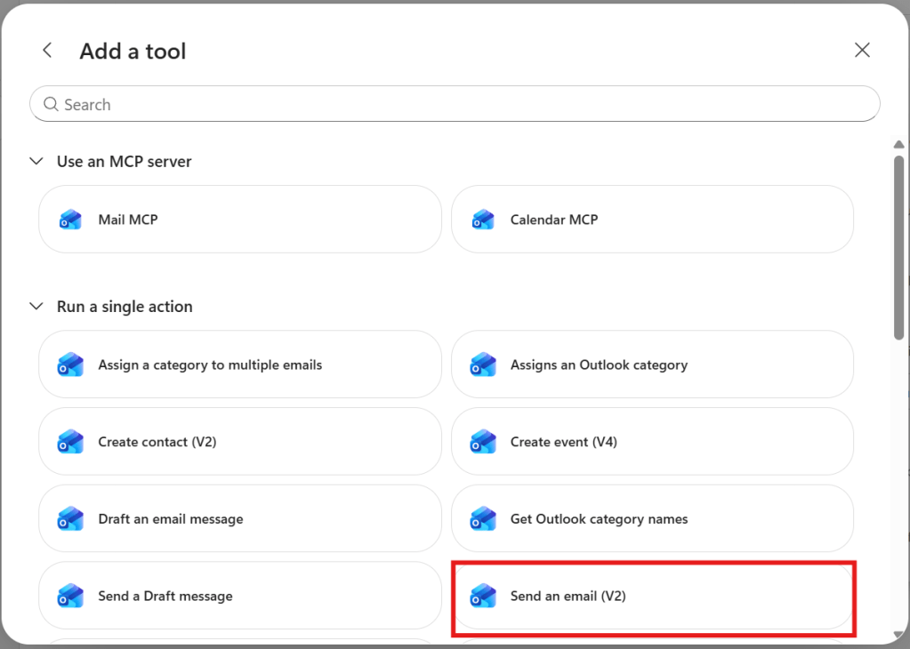This screenshot has width=910, height=649.
Task: Close the Add a tool dialog
Action: coord(862,50)
